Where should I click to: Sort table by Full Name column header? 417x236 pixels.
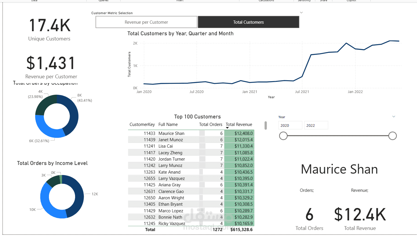point(168,124)
